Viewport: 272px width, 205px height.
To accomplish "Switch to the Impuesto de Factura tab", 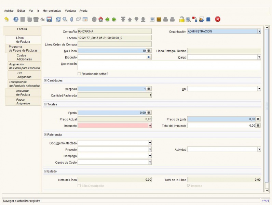I will point(23,93).
